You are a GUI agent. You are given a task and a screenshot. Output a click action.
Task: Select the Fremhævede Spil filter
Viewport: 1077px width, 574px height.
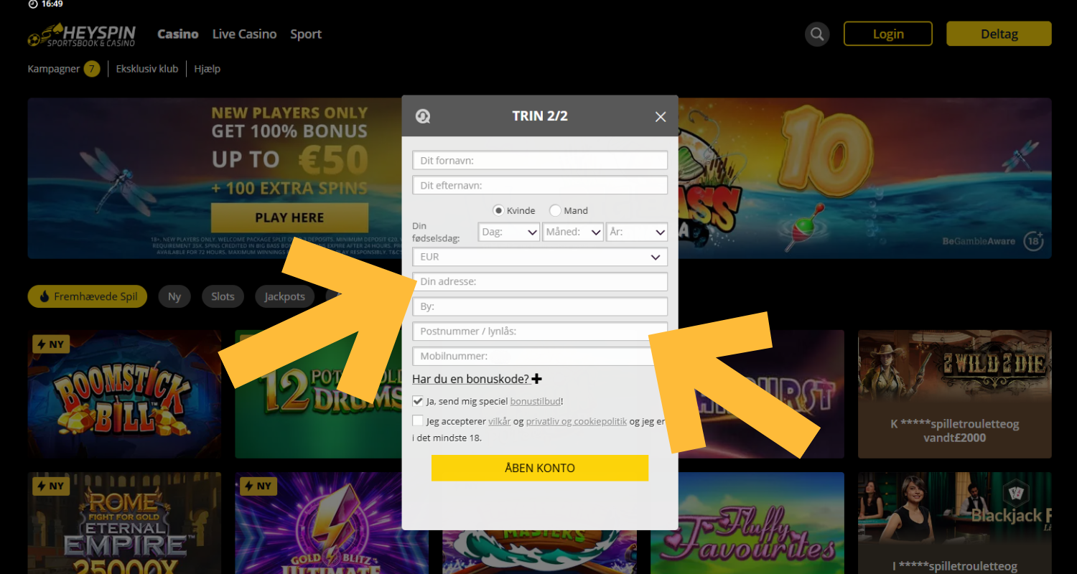pos(88,296)
